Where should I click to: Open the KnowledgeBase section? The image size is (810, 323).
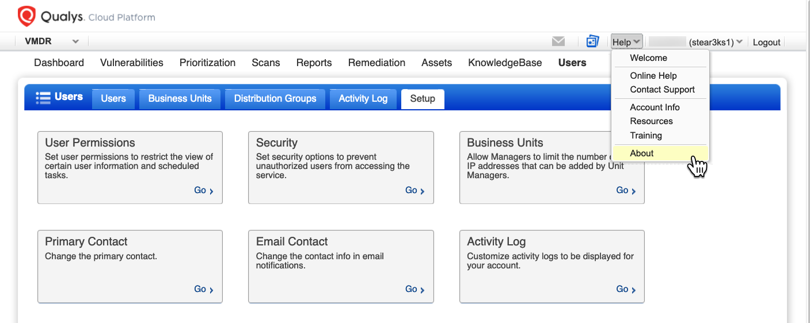[505, 63]
